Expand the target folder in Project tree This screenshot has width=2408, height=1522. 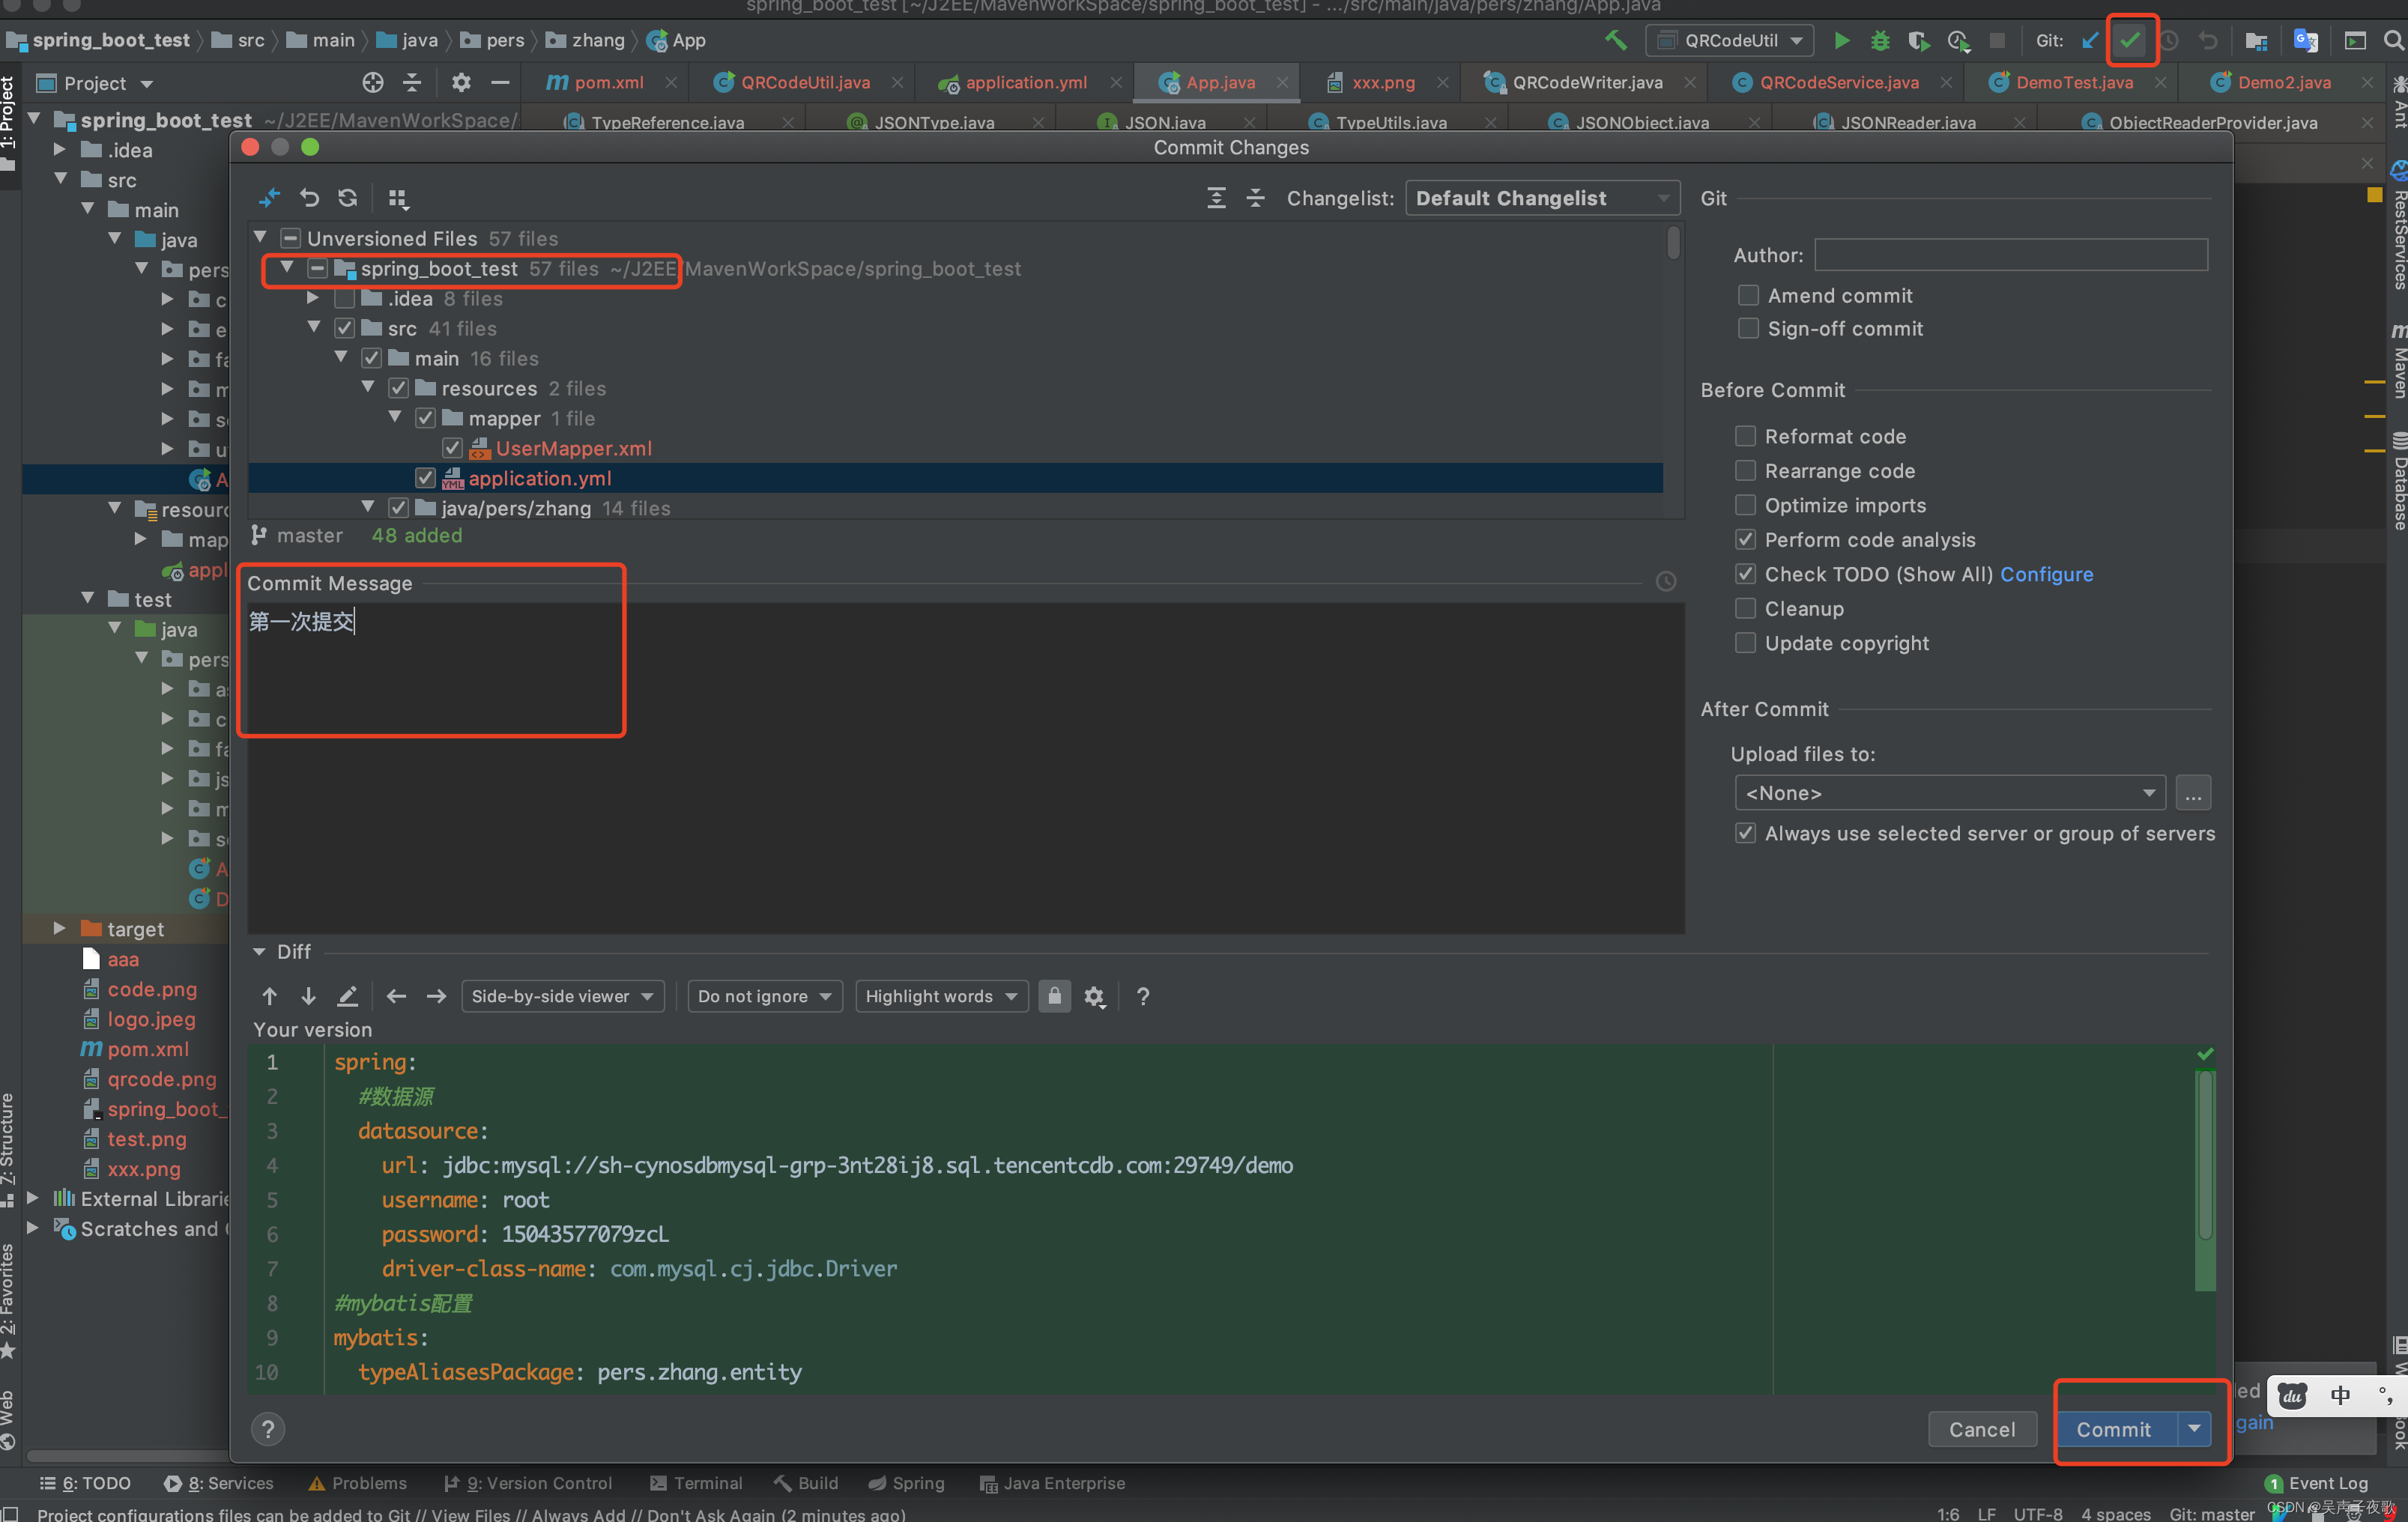[x=59, y=928]
